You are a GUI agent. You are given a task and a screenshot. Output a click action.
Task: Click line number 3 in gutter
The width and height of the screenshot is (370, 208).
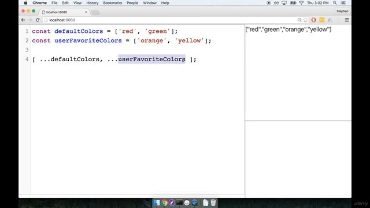[x=27, y=50]
